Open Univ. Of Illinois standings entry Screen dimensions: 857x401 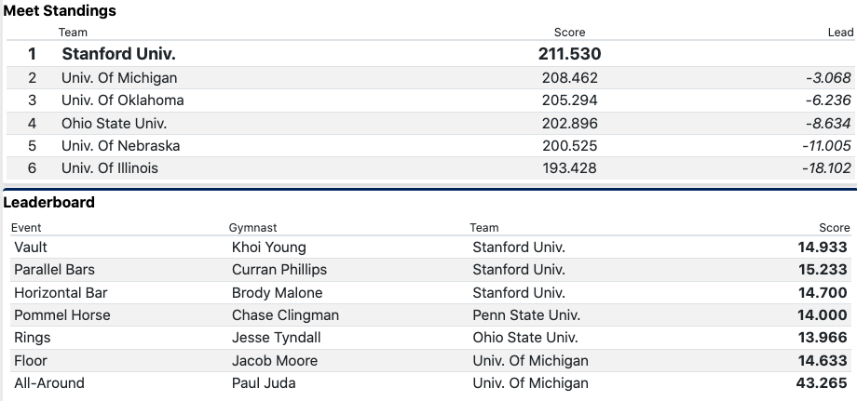(x=110, y=168)
